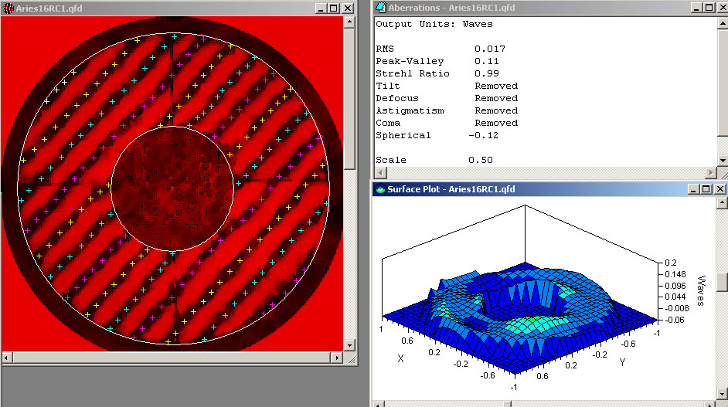Close the Aries16RC1.qfd interferogram window
The width and height of the screenshot is (728, 407).
click(347, 8)
